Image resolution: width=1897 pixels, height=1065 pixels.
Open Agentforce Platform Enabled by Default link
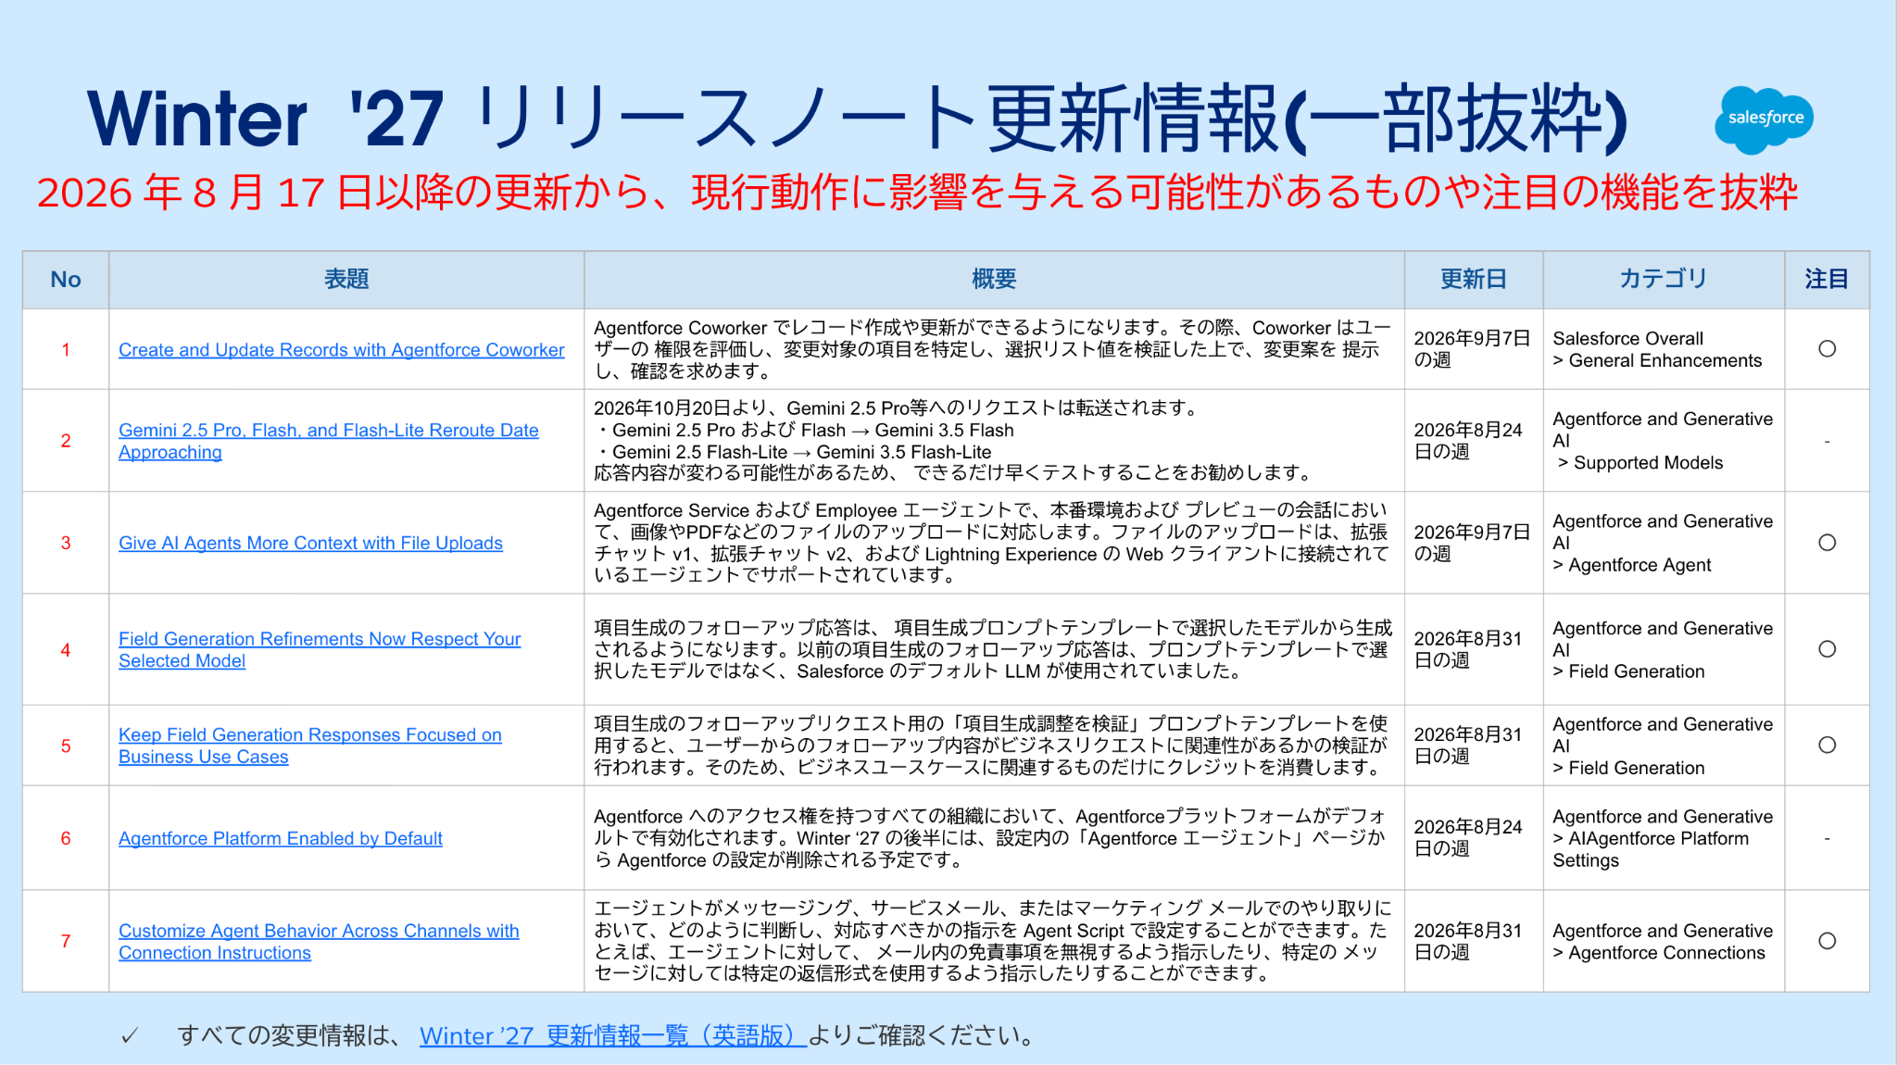click(x=281, y=838)
